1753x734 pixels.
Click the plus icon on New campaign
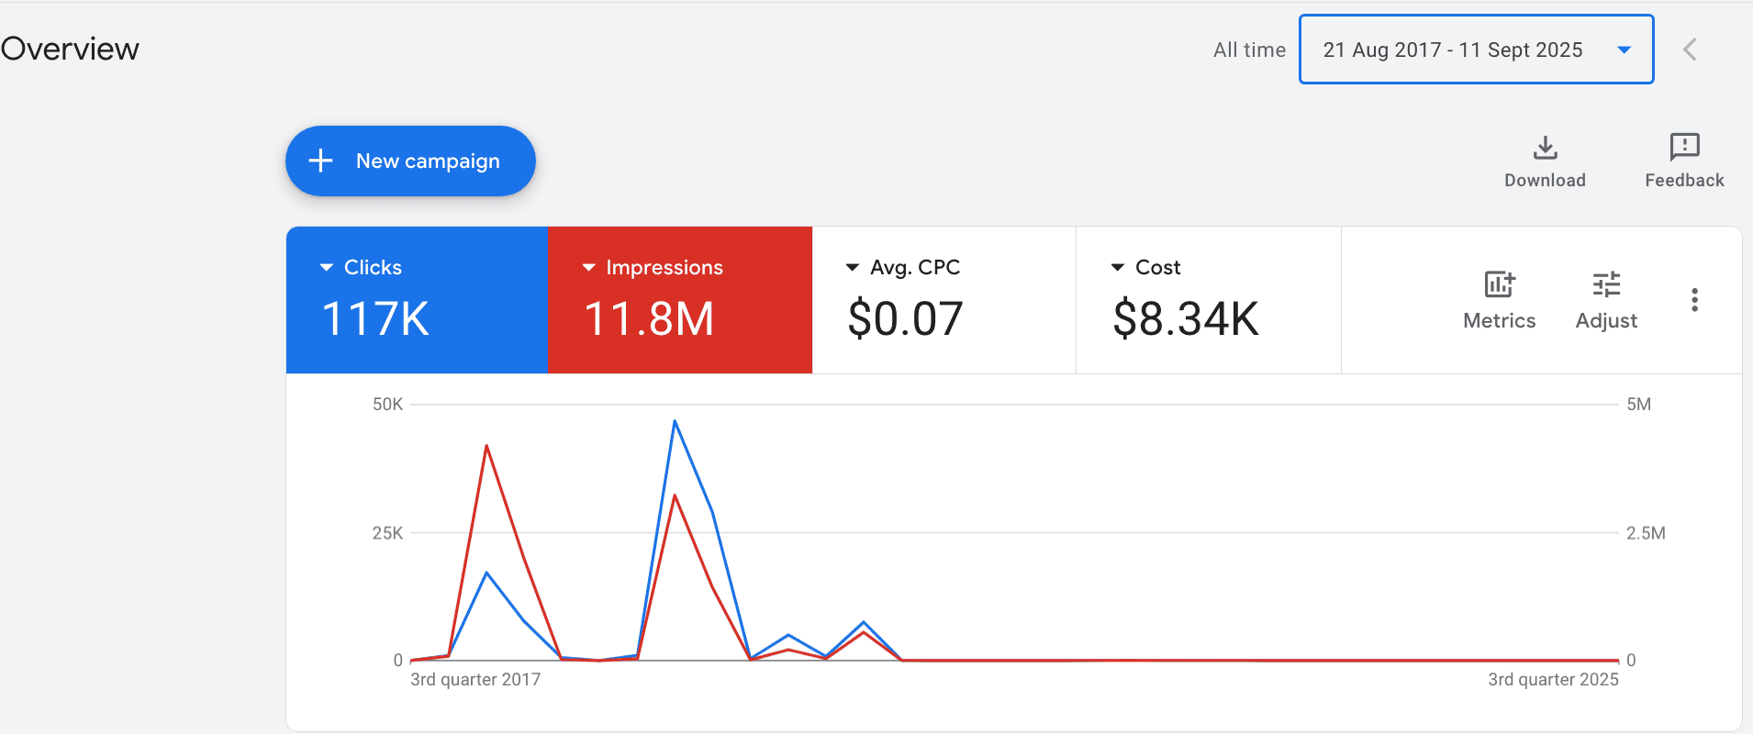(320, 161)
